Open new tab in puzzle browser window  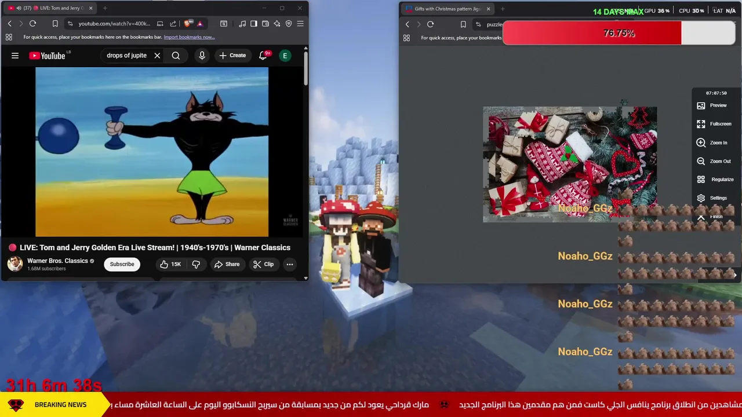[503, 9]
